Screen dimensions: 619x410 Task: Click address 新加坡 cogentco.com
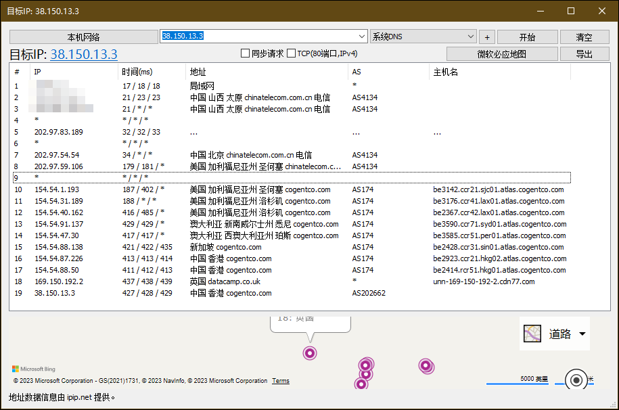click(x=225, y=247)
